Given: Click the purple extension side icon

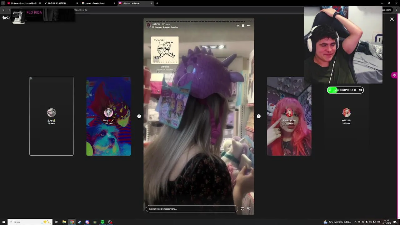Looking at the screenshot, I should click(x=394, y=75).
